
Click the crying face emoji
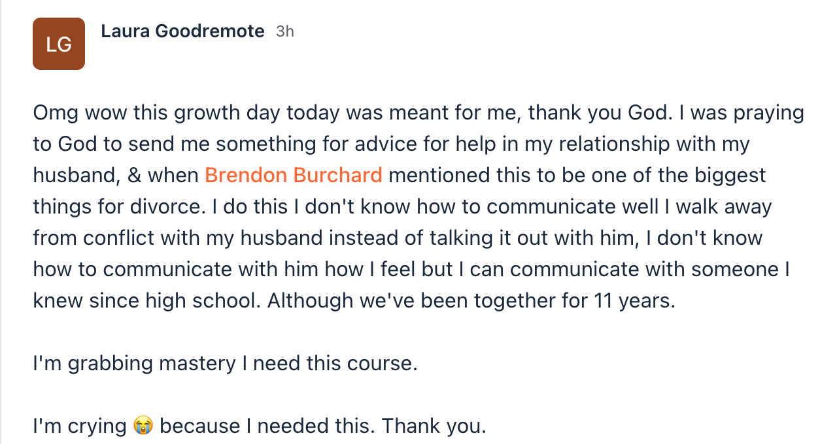click(x=143, y=426)
